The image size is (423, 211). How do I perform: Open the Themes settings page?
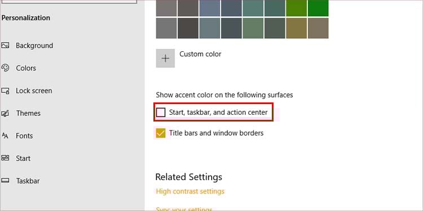28,113
